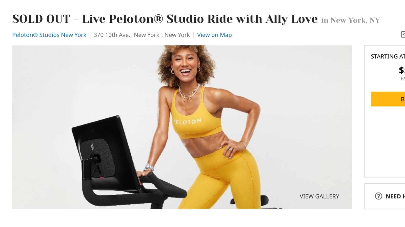The height and width of the screenshot is (227, 405).
Task: Click the EA text under the price
Action: click(x=403, y=79)
